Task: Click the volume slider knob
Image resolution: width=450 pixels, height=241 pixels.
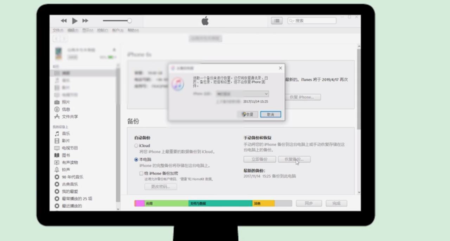Action: 129,21
